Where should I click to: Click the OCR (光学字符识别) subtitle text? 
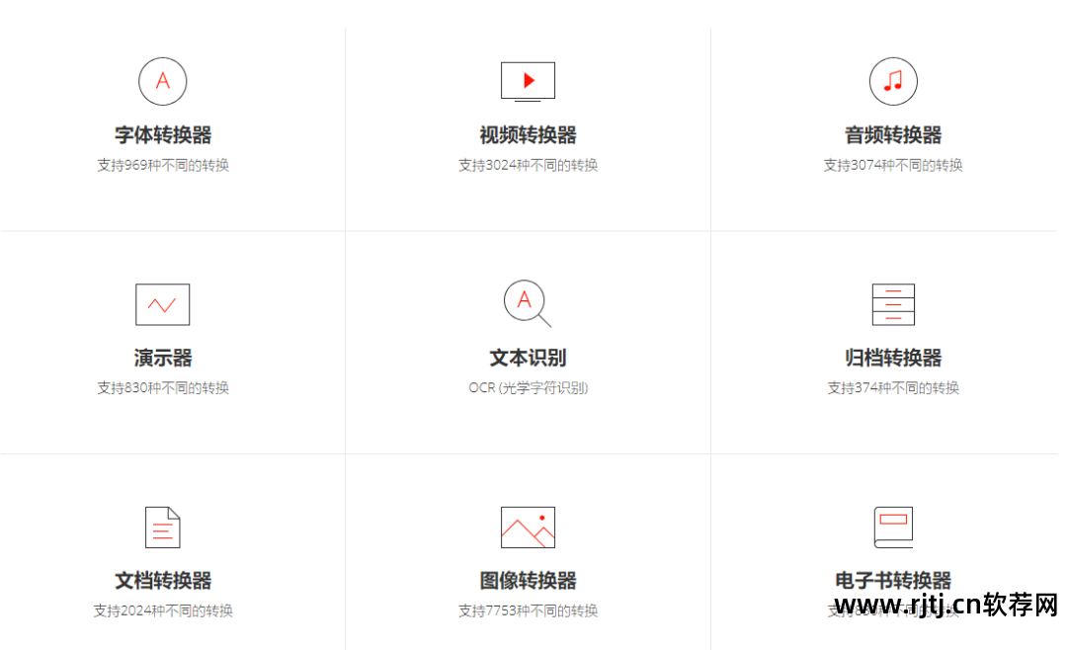(x=528, y=388)
